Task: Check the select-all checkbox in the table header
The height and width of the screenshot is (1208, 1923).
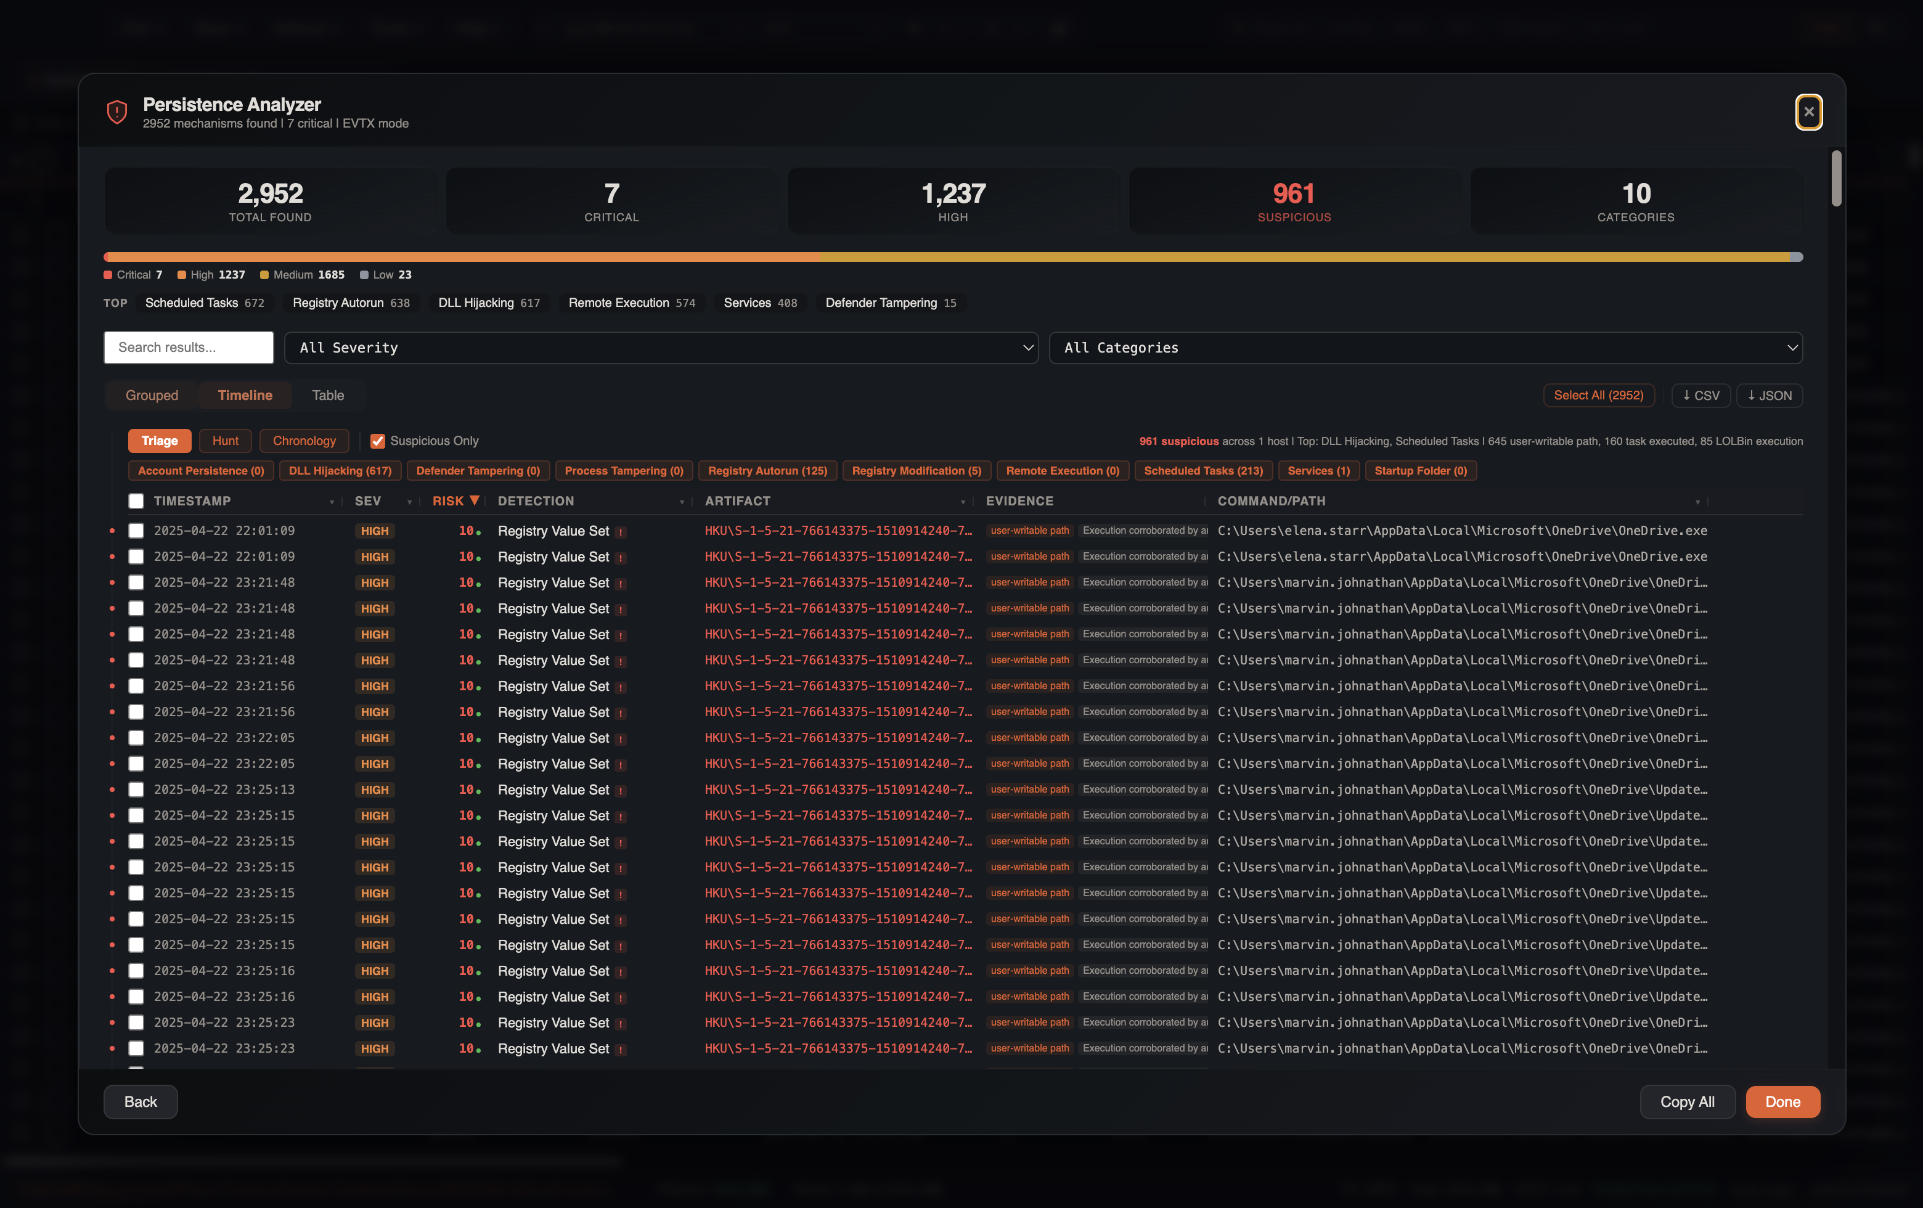Action: click(137, 500)
